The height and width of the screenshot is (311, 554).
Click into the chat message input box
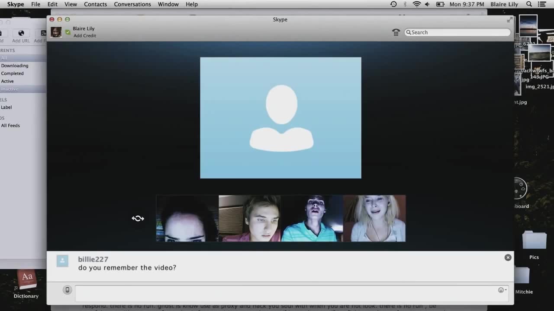286,293
